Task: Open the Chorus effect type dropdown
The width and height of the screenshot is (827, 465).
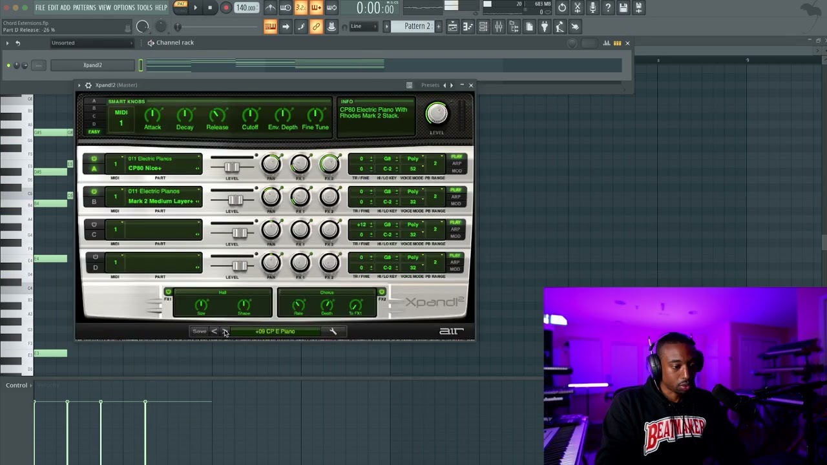Action: tap(326, 293)
